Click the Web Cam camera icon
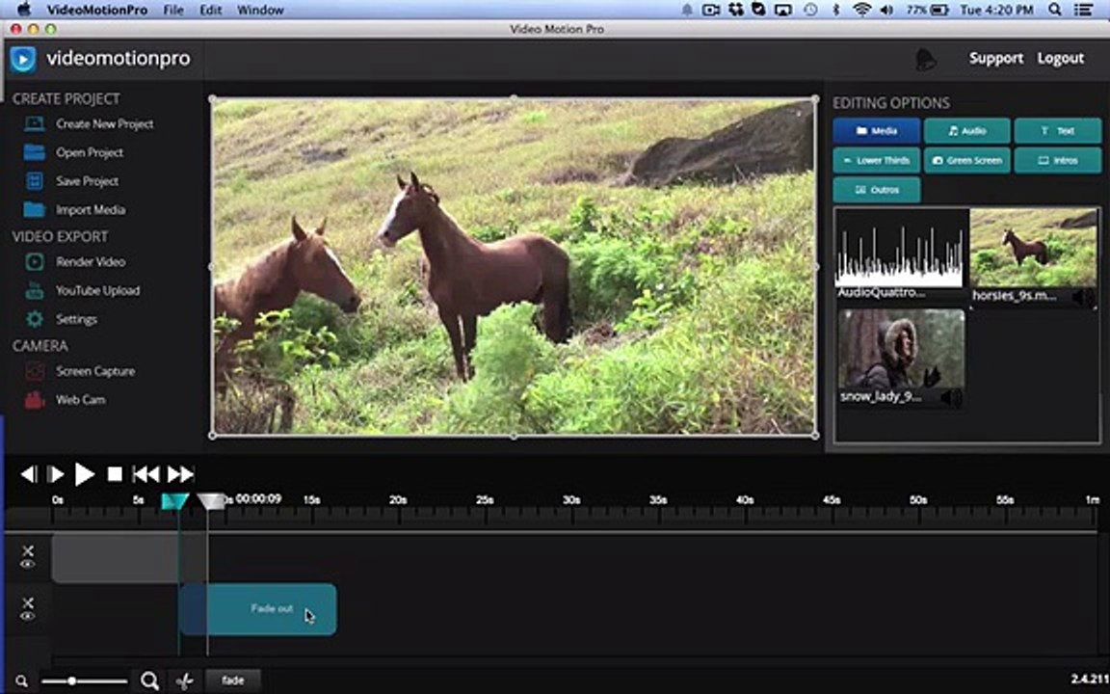Image resolution: width=1110 pixels, height=694 pixels. (x=34, y=400)
